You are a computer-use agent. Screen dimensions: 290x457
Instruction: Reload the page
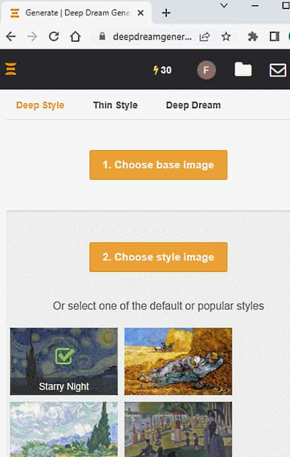54,37
